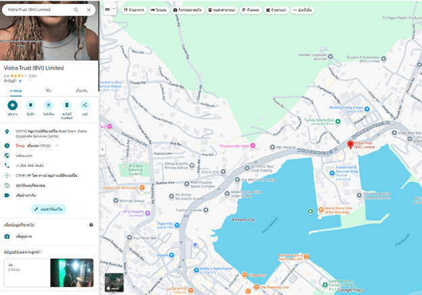Select the Virgin Med Spa marker
The width and height of the screenshot is (422, 295).
(x=394, y=133)
